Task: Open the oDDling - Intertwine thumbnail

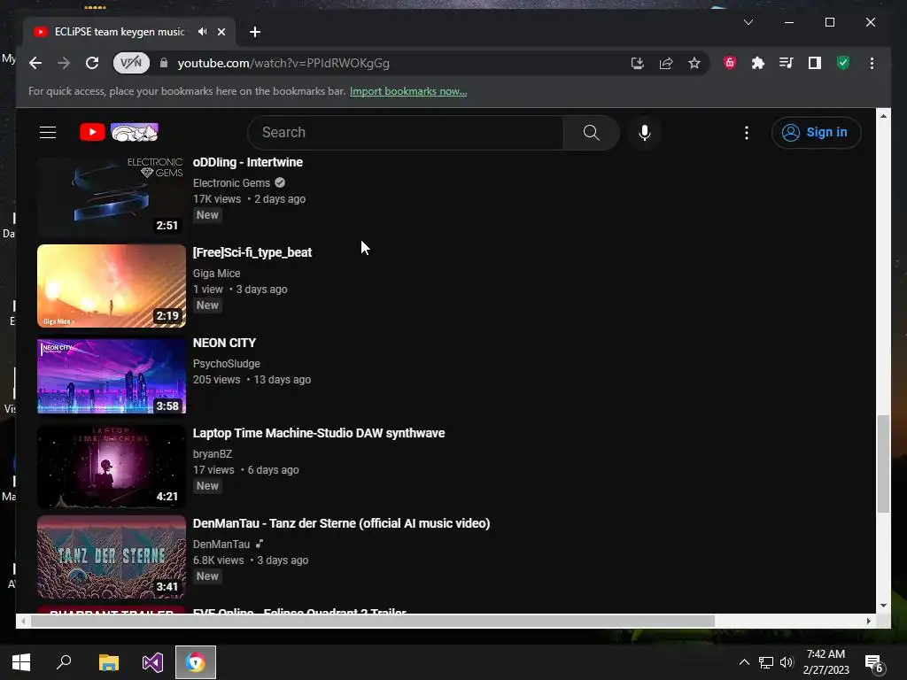Action: 112,196
